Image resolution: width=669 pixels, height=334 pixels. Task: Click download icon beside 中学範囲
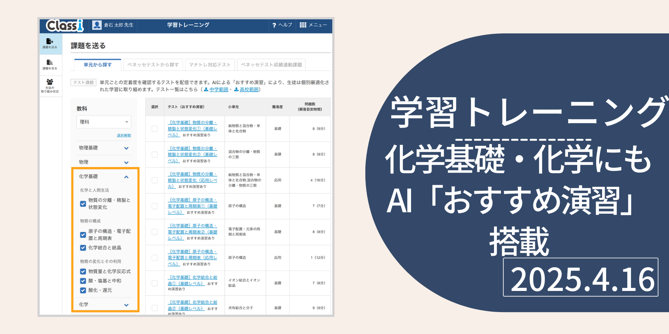click(206, 89)
